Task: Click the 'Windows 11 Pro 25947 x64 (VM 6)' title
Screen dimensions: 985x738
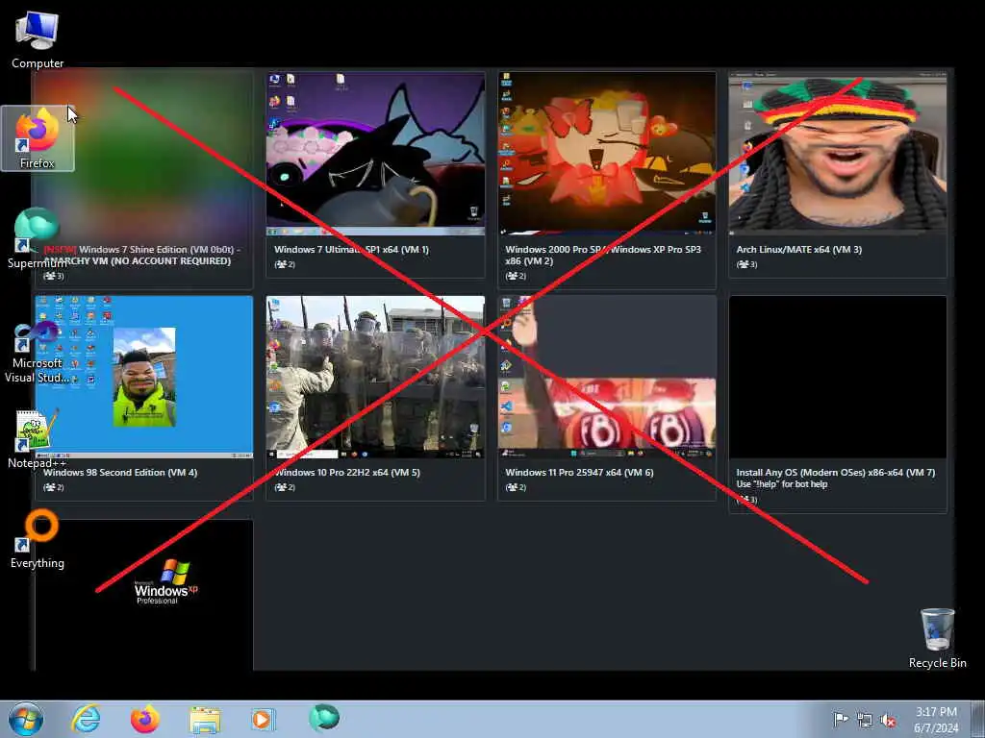Action: pos(579,472)
